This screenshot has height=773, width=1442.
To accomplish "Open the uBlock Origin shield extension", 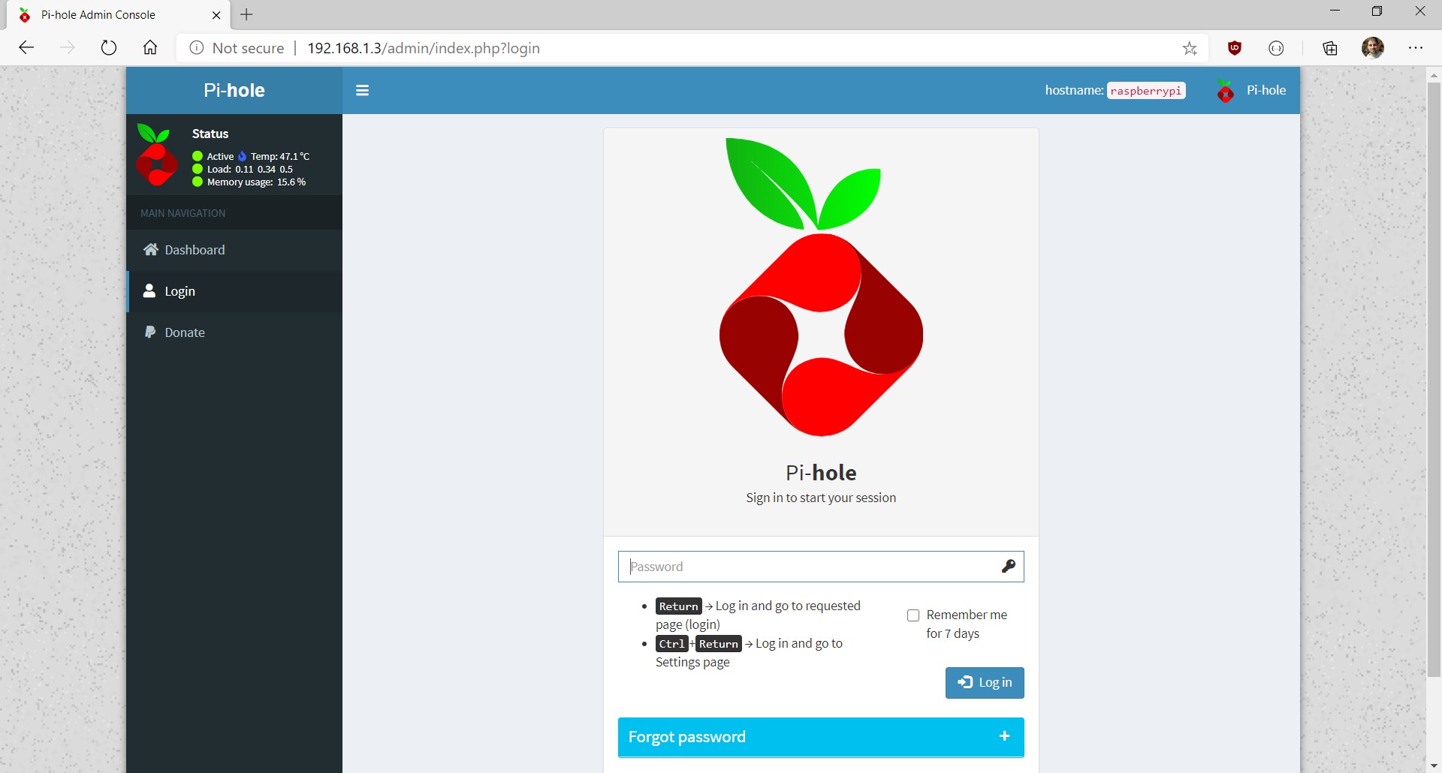I will tap(1234, 48).
